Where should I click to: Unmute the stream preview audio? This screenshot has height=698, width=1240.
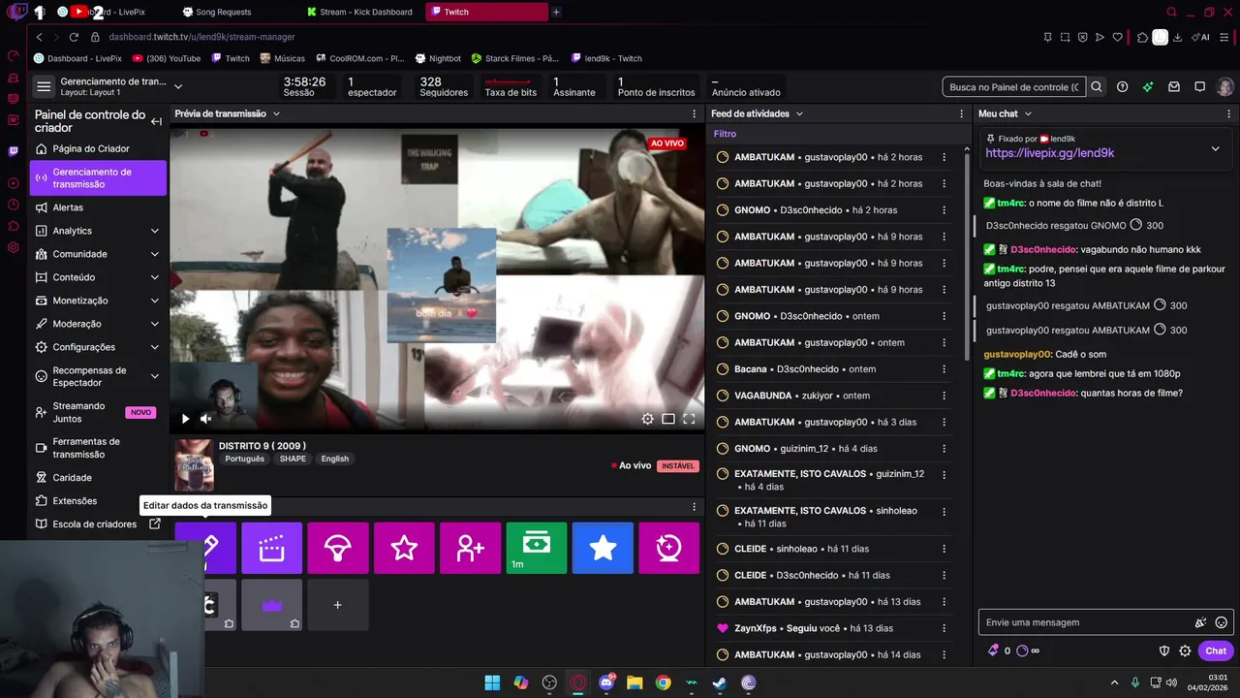click(x=205, y=419)
